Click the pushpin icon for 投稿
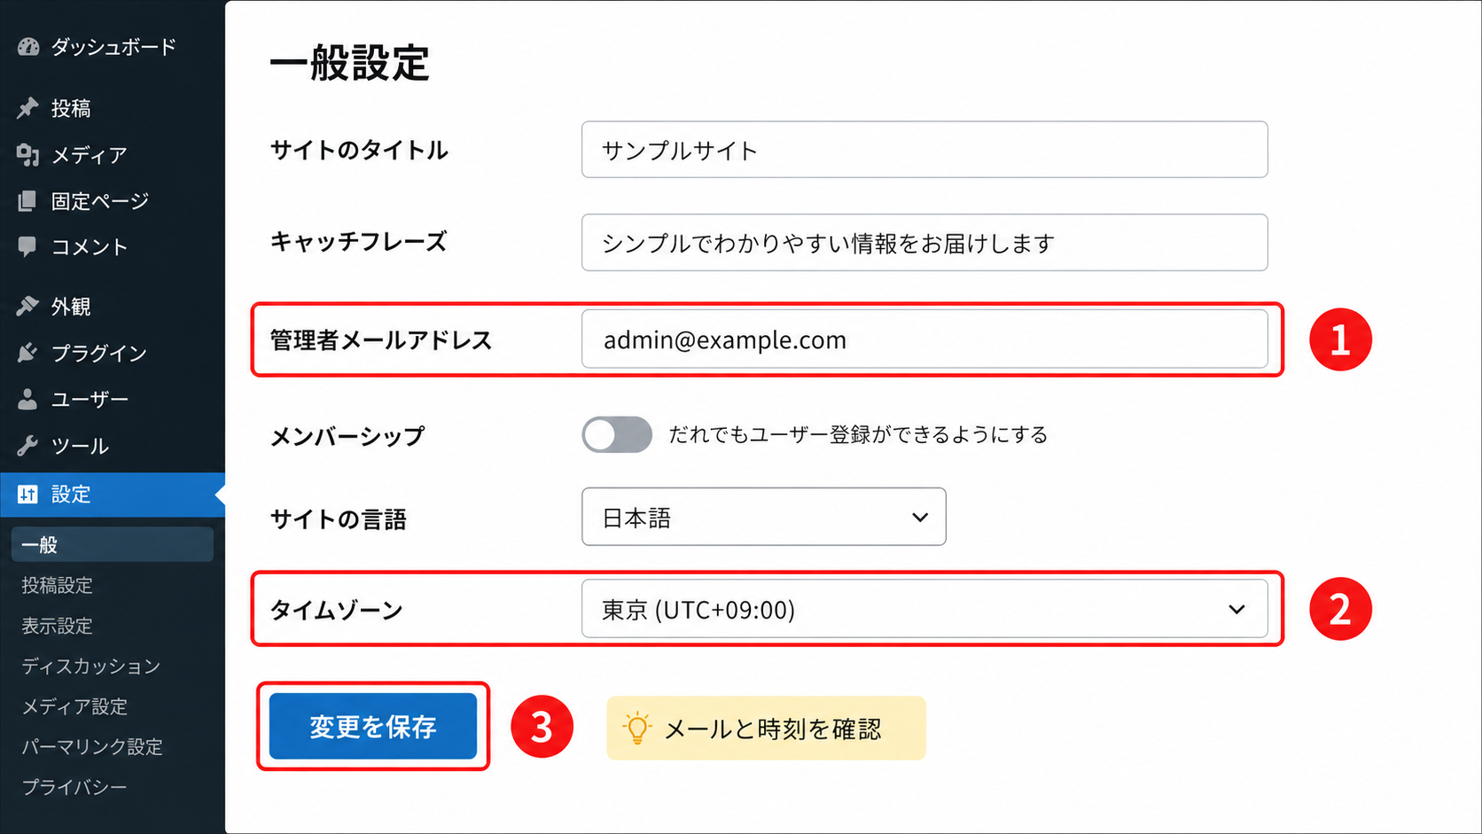The height and width of the screenshot is (834, 1482). 28,108
